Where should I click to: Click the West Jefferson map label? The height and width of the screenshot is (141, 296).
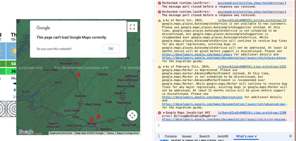pyautogui.click(x=128, y=80)
